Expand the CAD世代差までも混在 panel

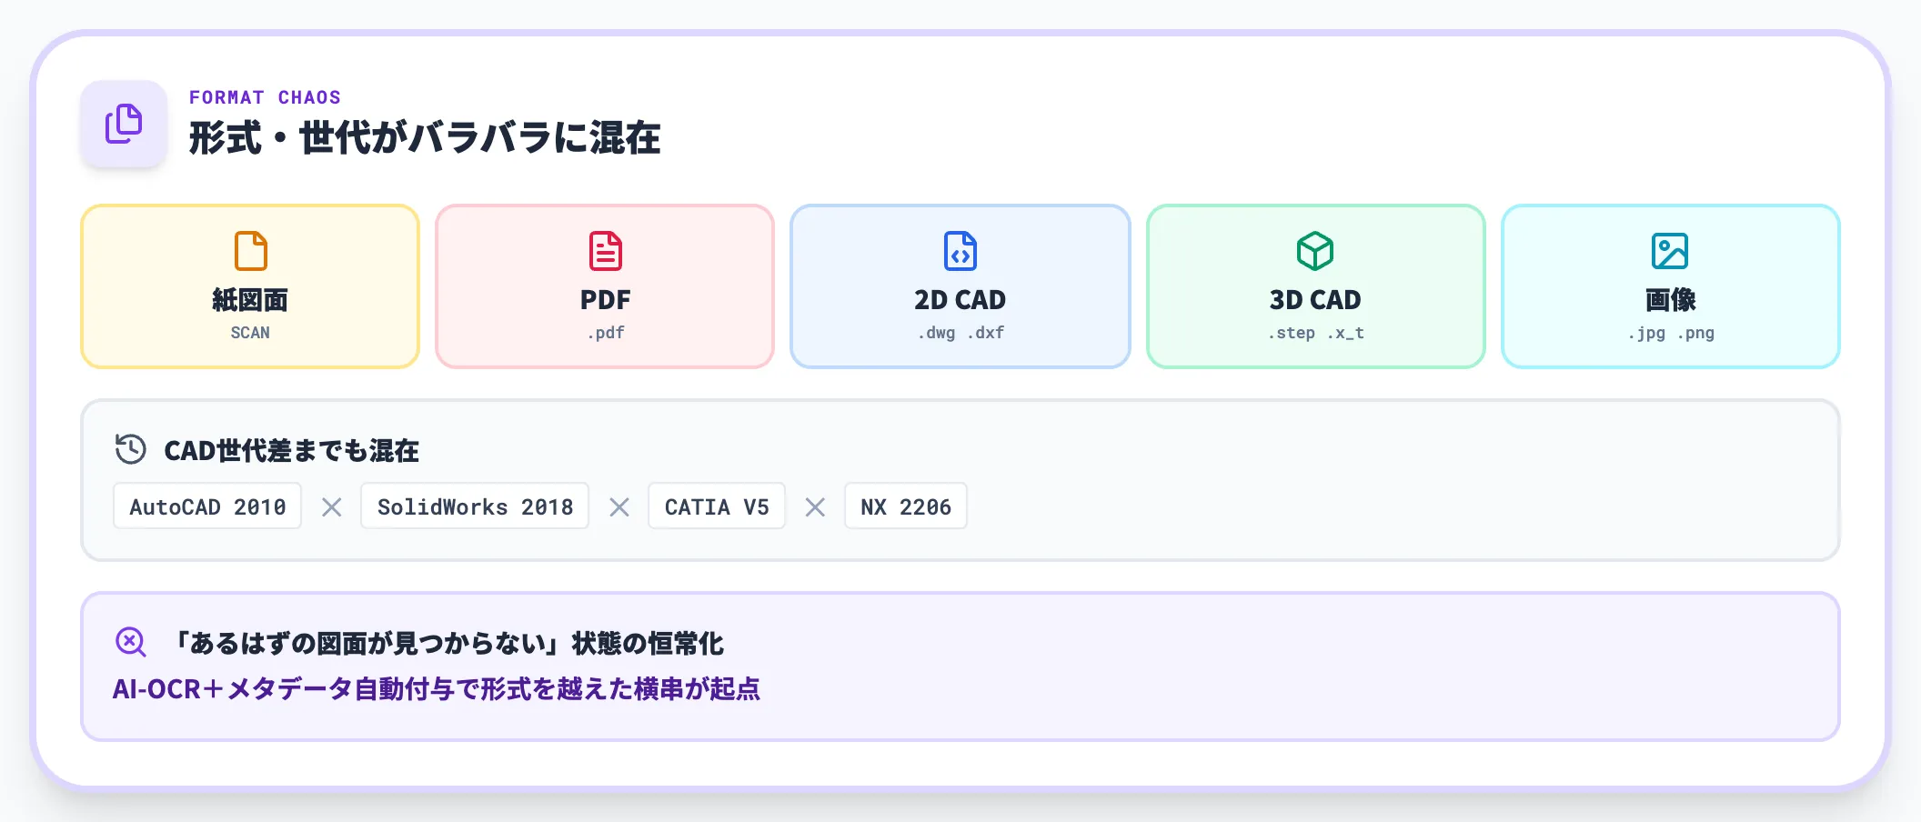pos(960,479)
